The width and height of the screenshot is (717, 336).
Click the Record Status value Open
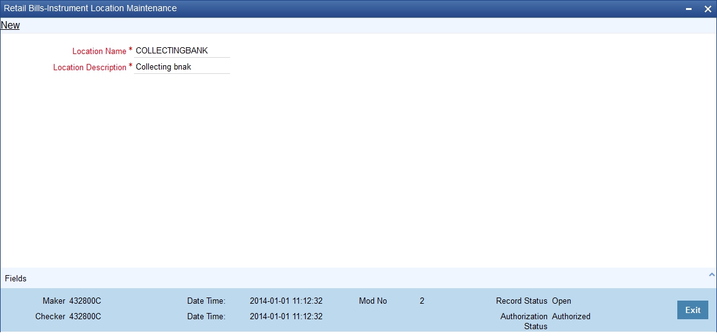point(561,301)
